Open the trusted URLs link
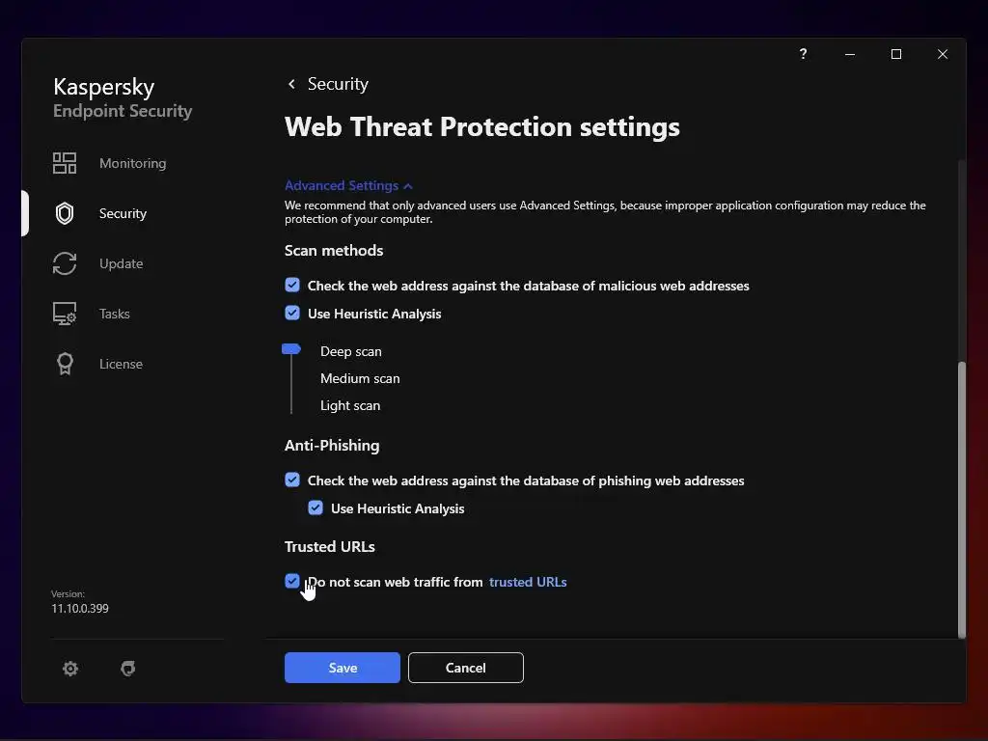Screen dimensions: 988x741 528,582
